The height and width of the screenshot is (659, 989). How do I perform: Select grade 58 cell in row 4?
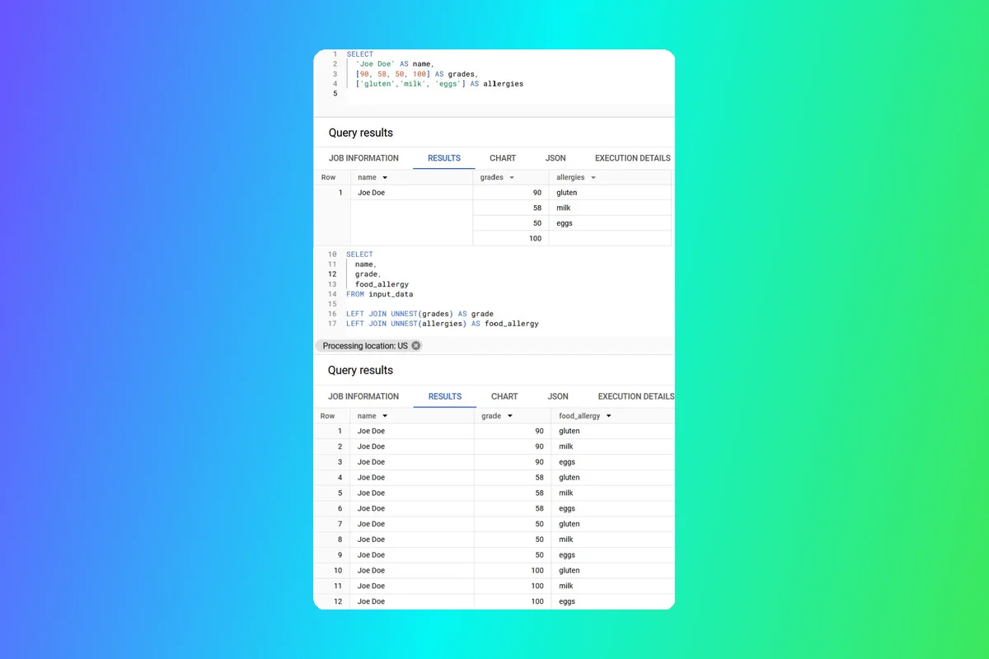(x=513, y=478)
